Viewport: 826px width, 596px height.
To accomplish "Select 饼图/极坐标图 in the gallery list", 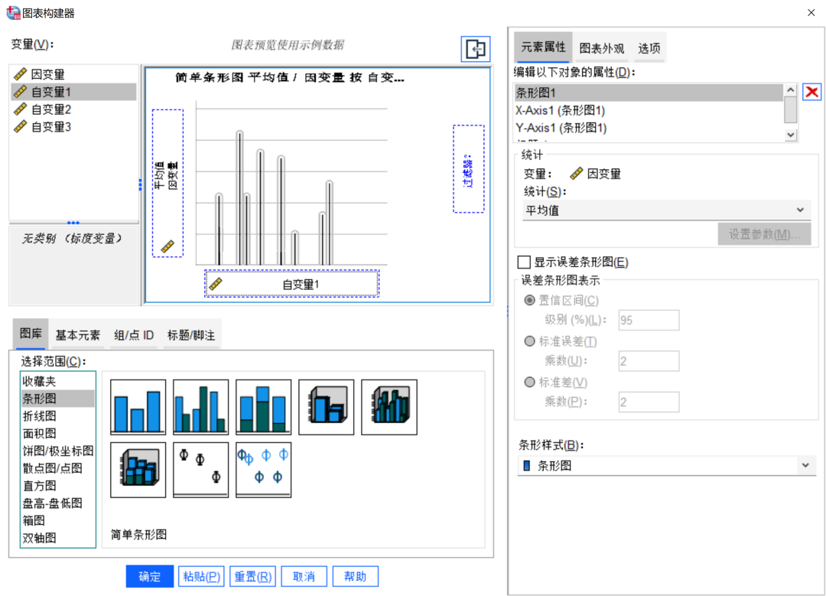I will pos(58,451).
